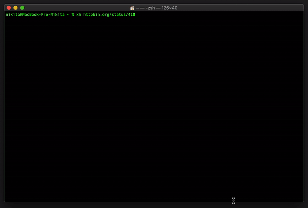Click the command 'xh' in the terminal
The width and height of the screenshot is (308, 208).
tap(79, 15)
